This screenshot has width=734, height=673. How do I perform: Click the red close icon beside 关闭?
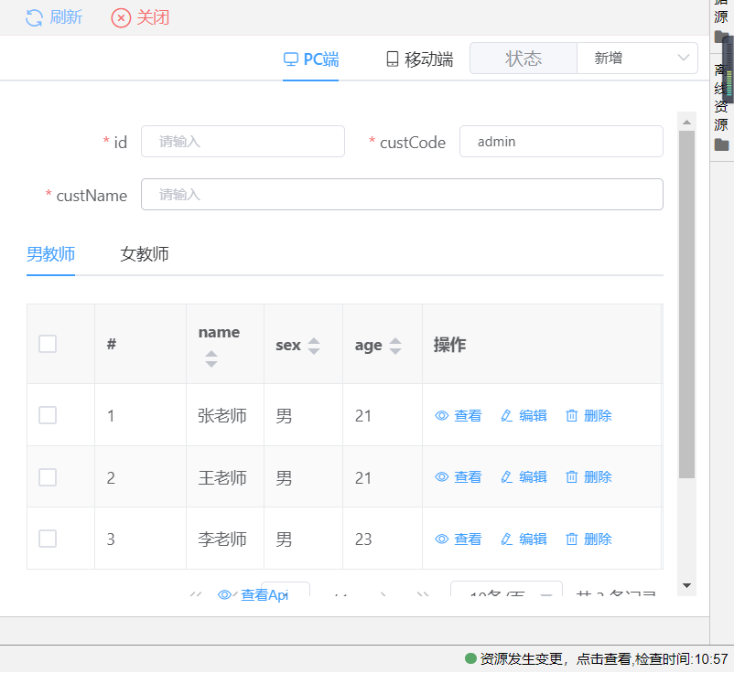point(121,17)
